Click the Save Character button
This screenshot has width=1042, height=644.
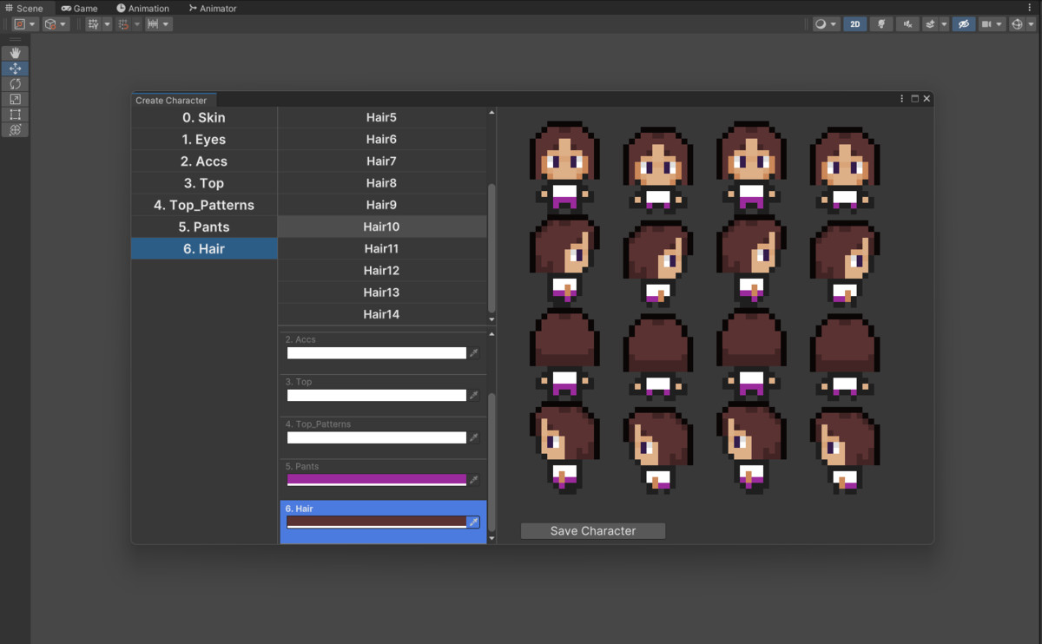pos(593,531)
